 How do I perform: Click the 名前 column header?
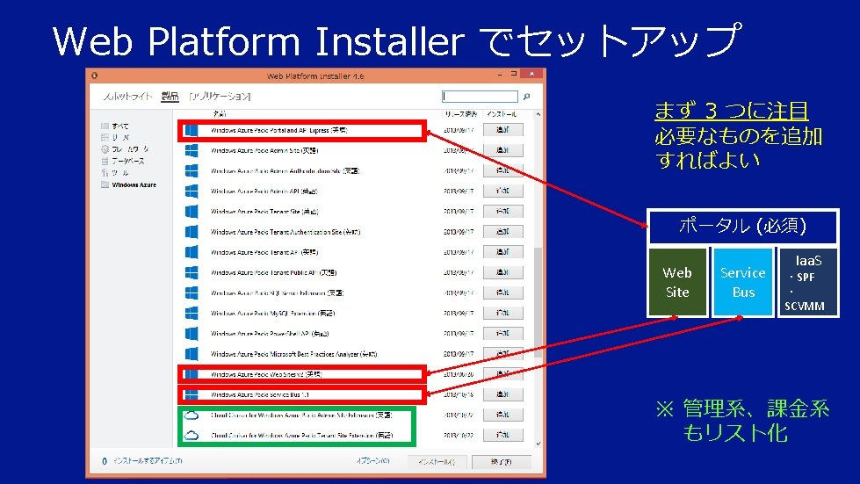[x=219, y=114]
